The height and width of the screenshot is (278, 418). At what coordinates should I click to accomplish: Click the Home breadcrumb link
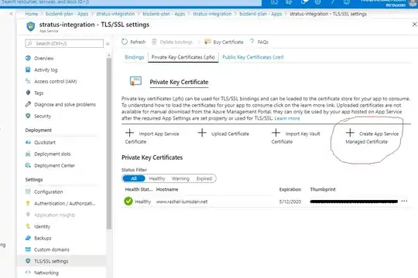(x=32, y=14)
